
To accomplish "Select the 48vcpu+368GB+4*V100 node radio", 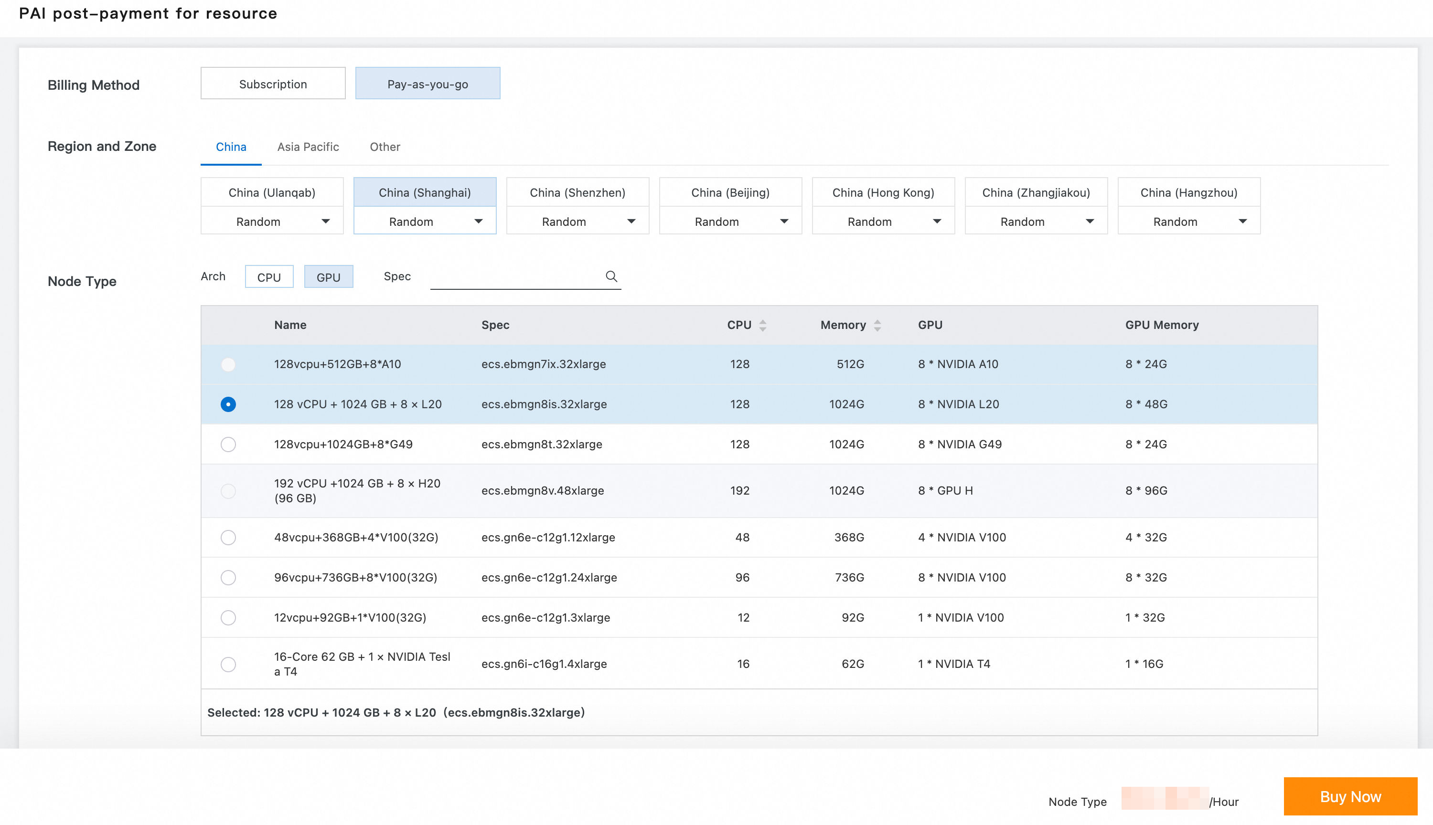I will (228, 537).
